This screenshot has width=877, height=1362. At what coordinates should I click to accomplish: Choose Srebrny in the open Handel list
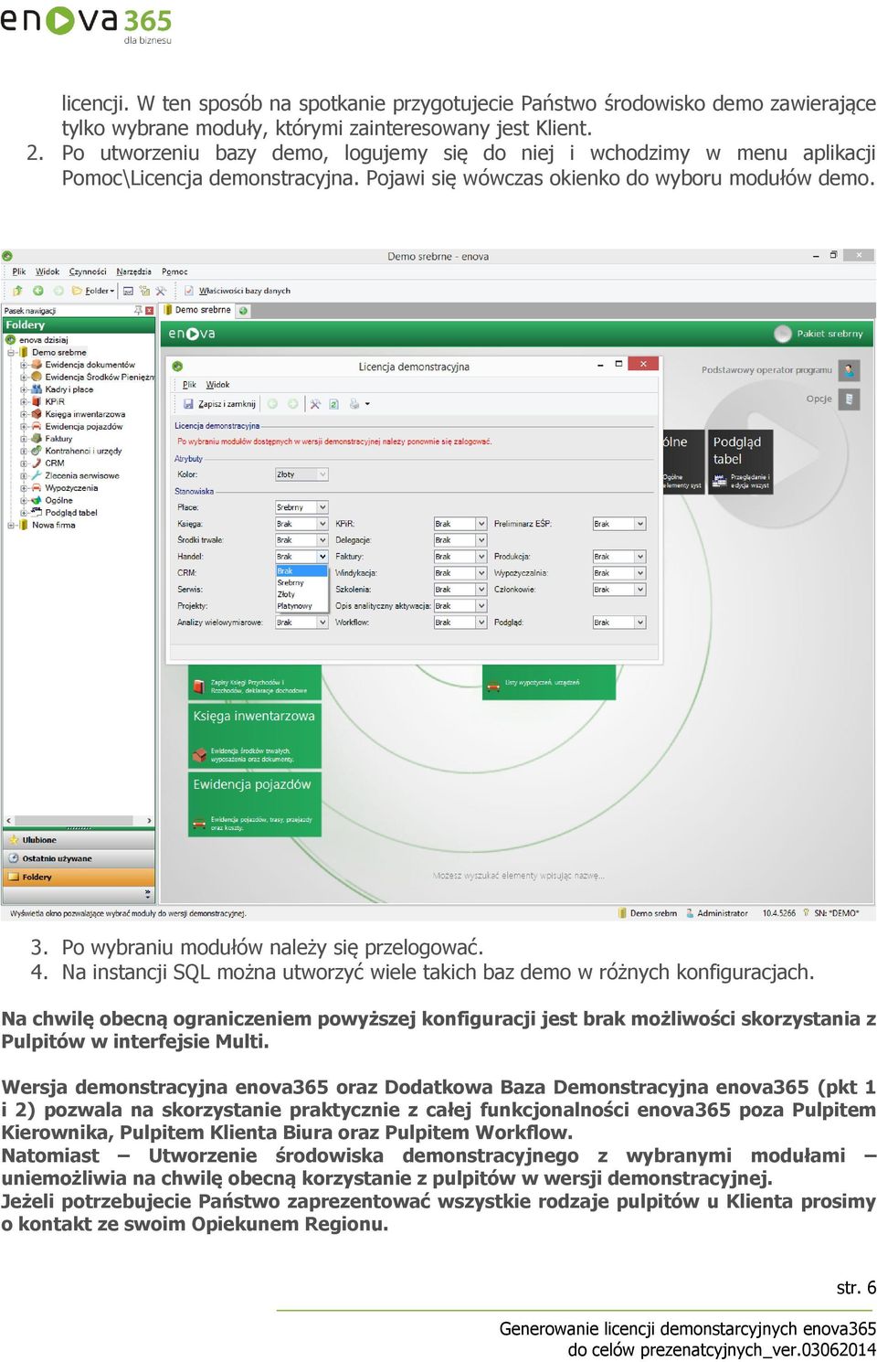pyautogui.click(x=301, y=582)
